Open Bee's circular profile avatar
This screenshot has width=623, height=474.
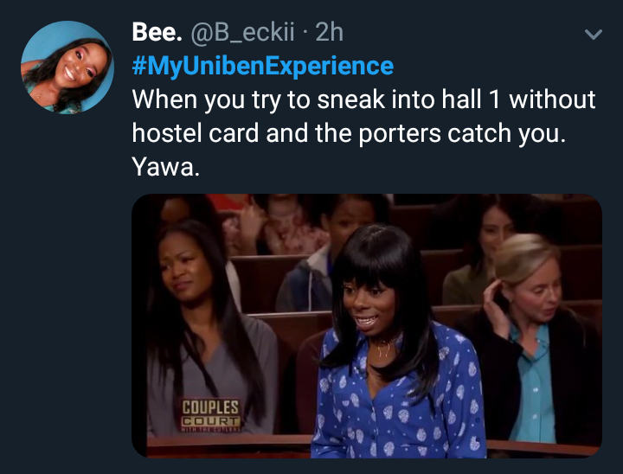click(x=67, y=67)
